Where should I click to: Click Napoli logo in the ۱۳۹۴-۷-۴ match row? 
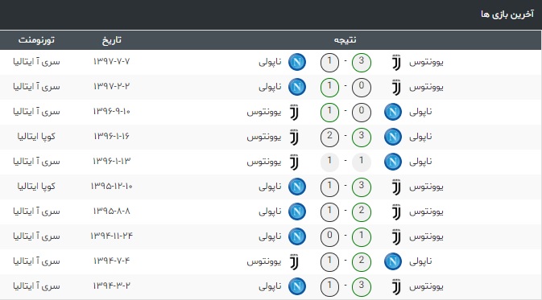pyautogui.click(x=393, y=261)
